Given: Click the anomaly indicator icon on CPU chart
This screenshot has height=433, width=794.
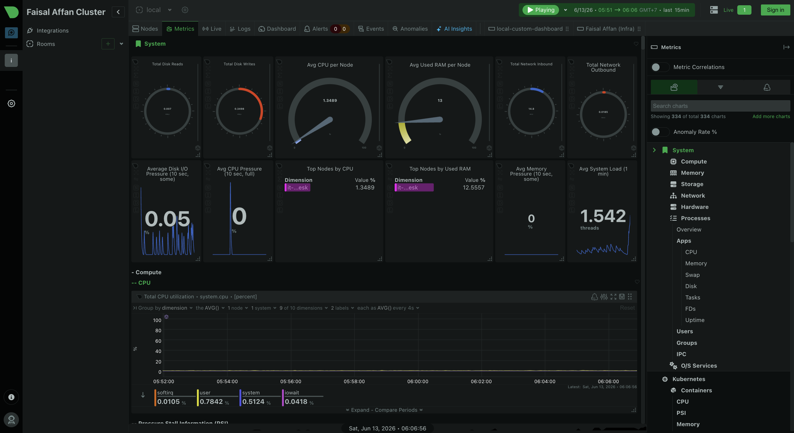Looking at the screenshot, I should coord(166,316).
